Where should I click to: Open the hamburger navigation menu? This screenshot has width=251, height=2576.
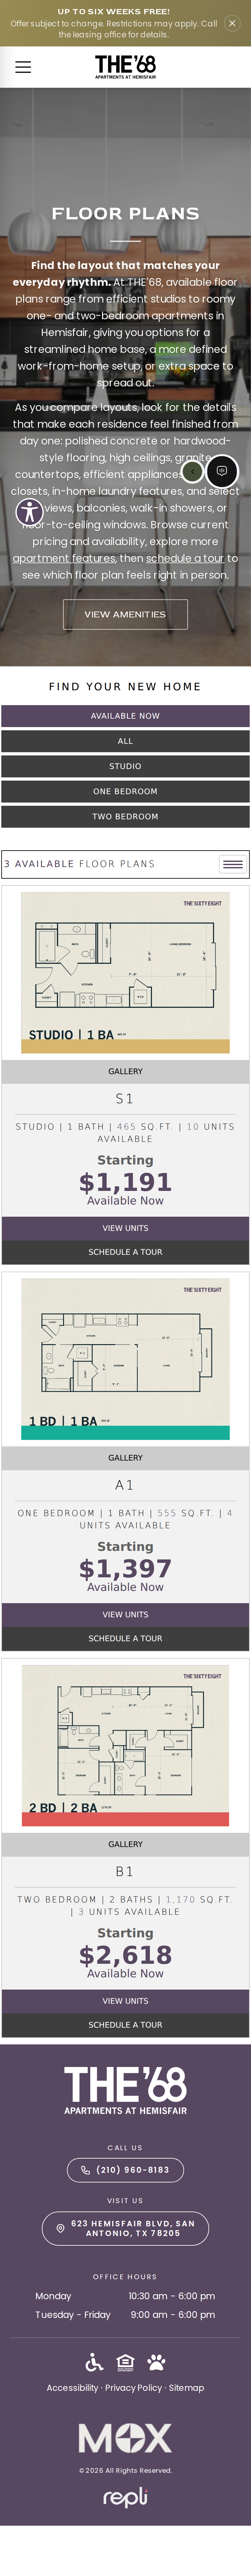coord(23,67)
